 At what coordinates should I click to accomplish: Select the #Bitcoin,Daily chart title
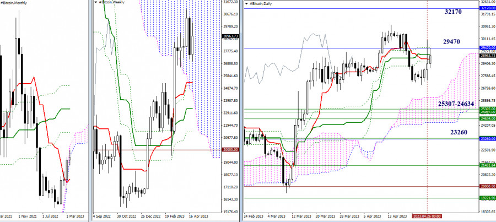[x=261, y=3]
